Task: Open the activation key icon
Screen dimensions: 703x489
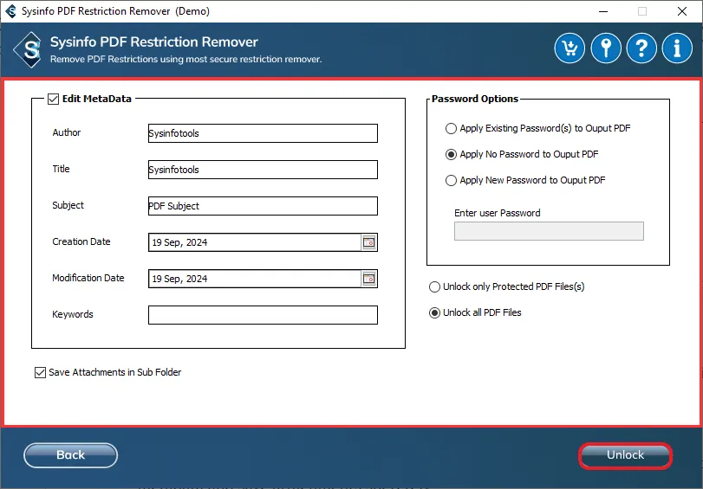Action: [x=606, y=48]
